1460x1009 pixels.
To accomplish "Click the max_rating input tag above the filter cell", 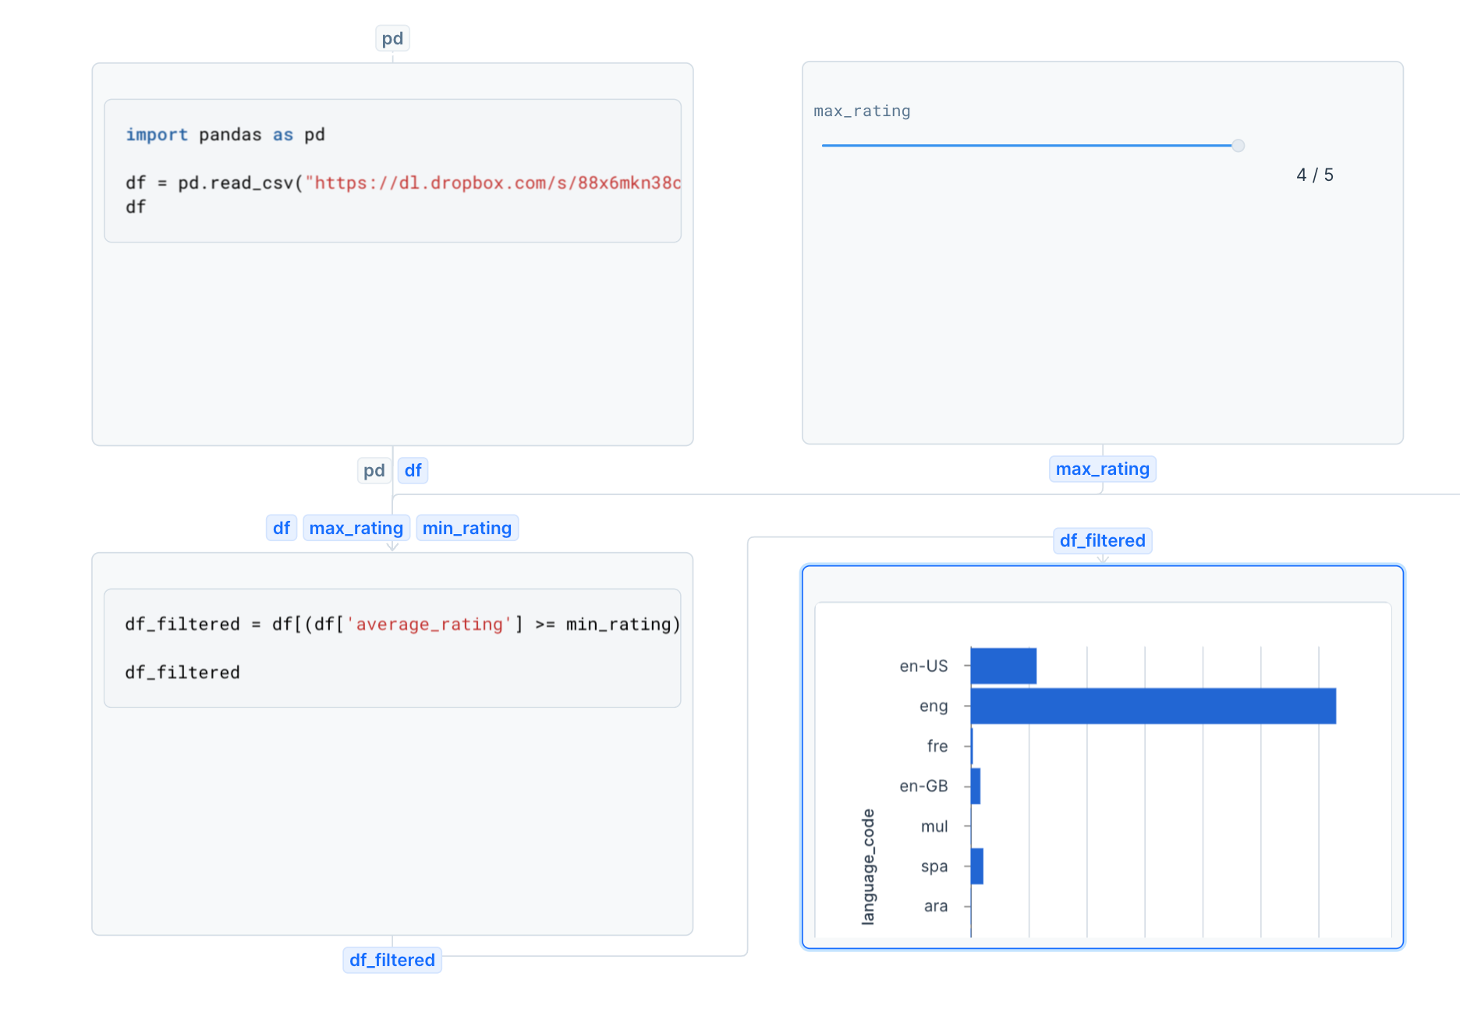I will click(x=356, y=528).
